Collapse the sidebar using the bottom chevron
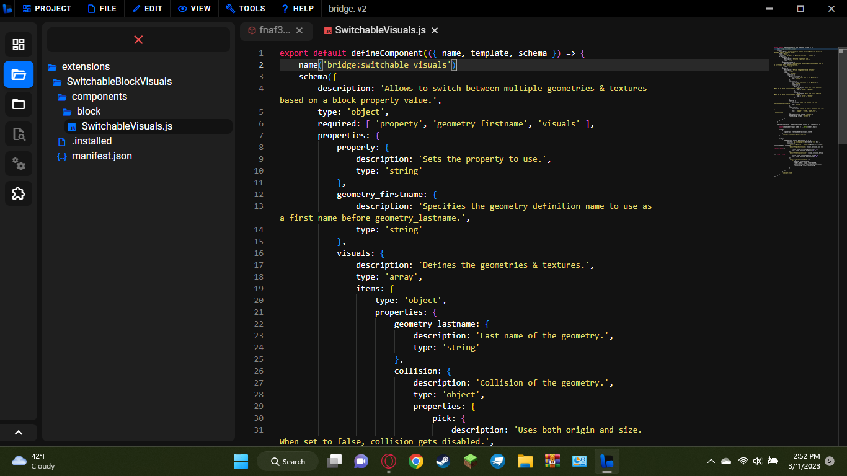Image resolution: width=847 pixels, height=476 pixels. (x=19, y=432)
